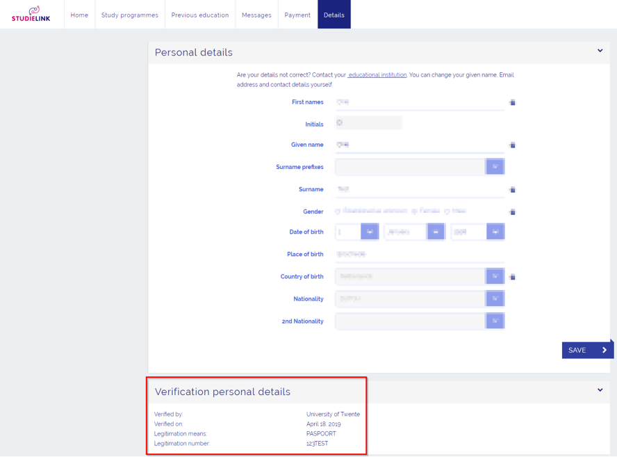Select the Female gender radio button
The height and width of the screenshot is (457, 617).
tap(414, 211)
